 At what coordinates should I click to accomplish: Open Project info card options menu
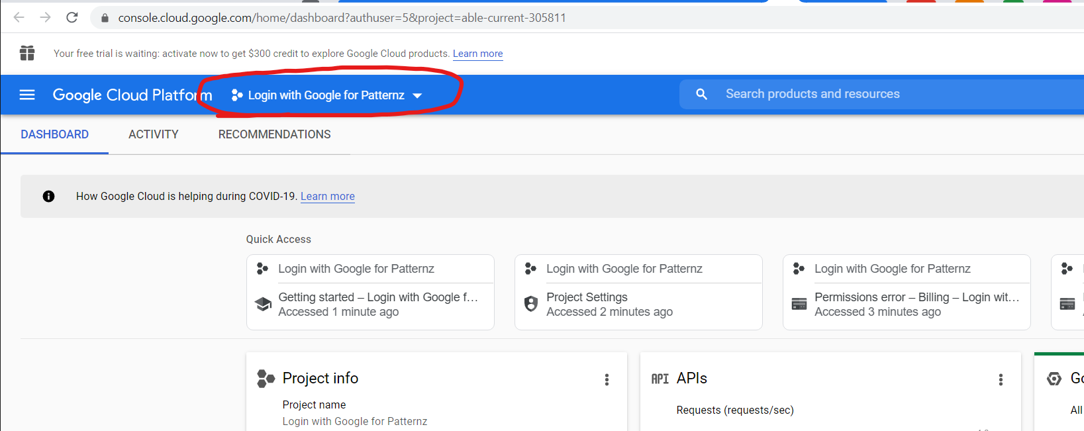coord(607,379)
